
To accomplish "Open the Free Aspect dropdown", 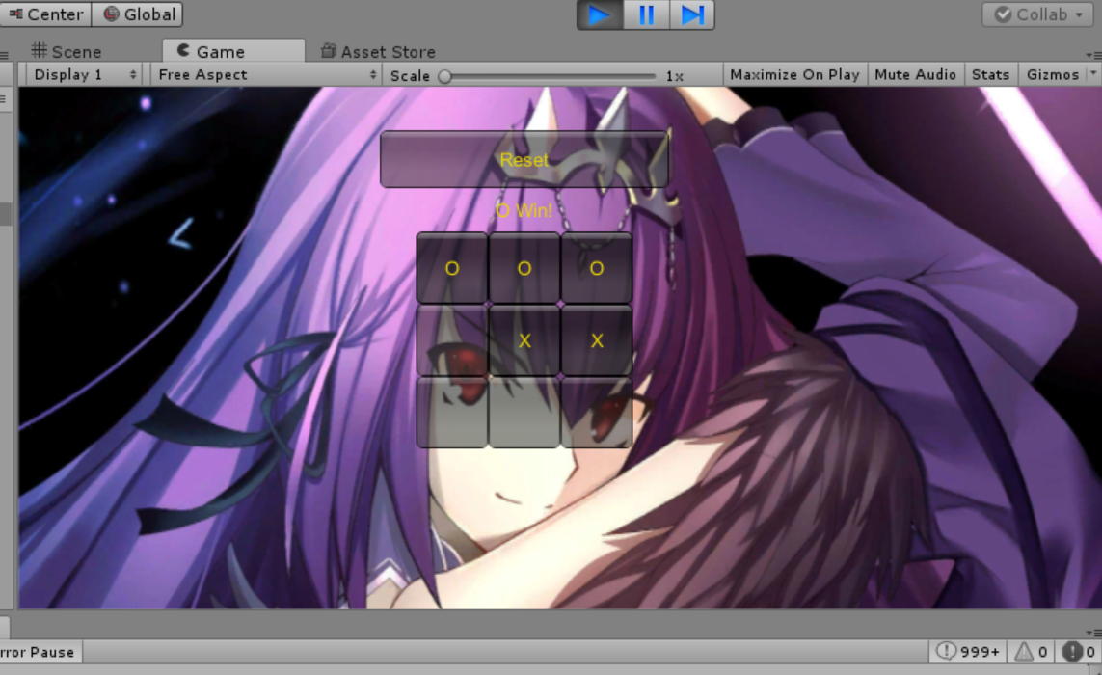I will click(266, 74).
